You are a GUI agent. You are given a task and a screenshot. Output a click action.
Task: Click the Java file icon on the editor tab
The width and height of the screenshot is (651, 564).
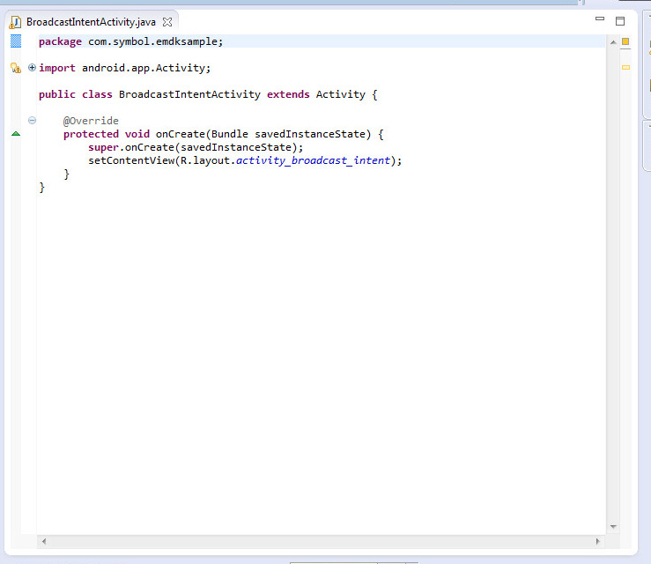point(16,22)
